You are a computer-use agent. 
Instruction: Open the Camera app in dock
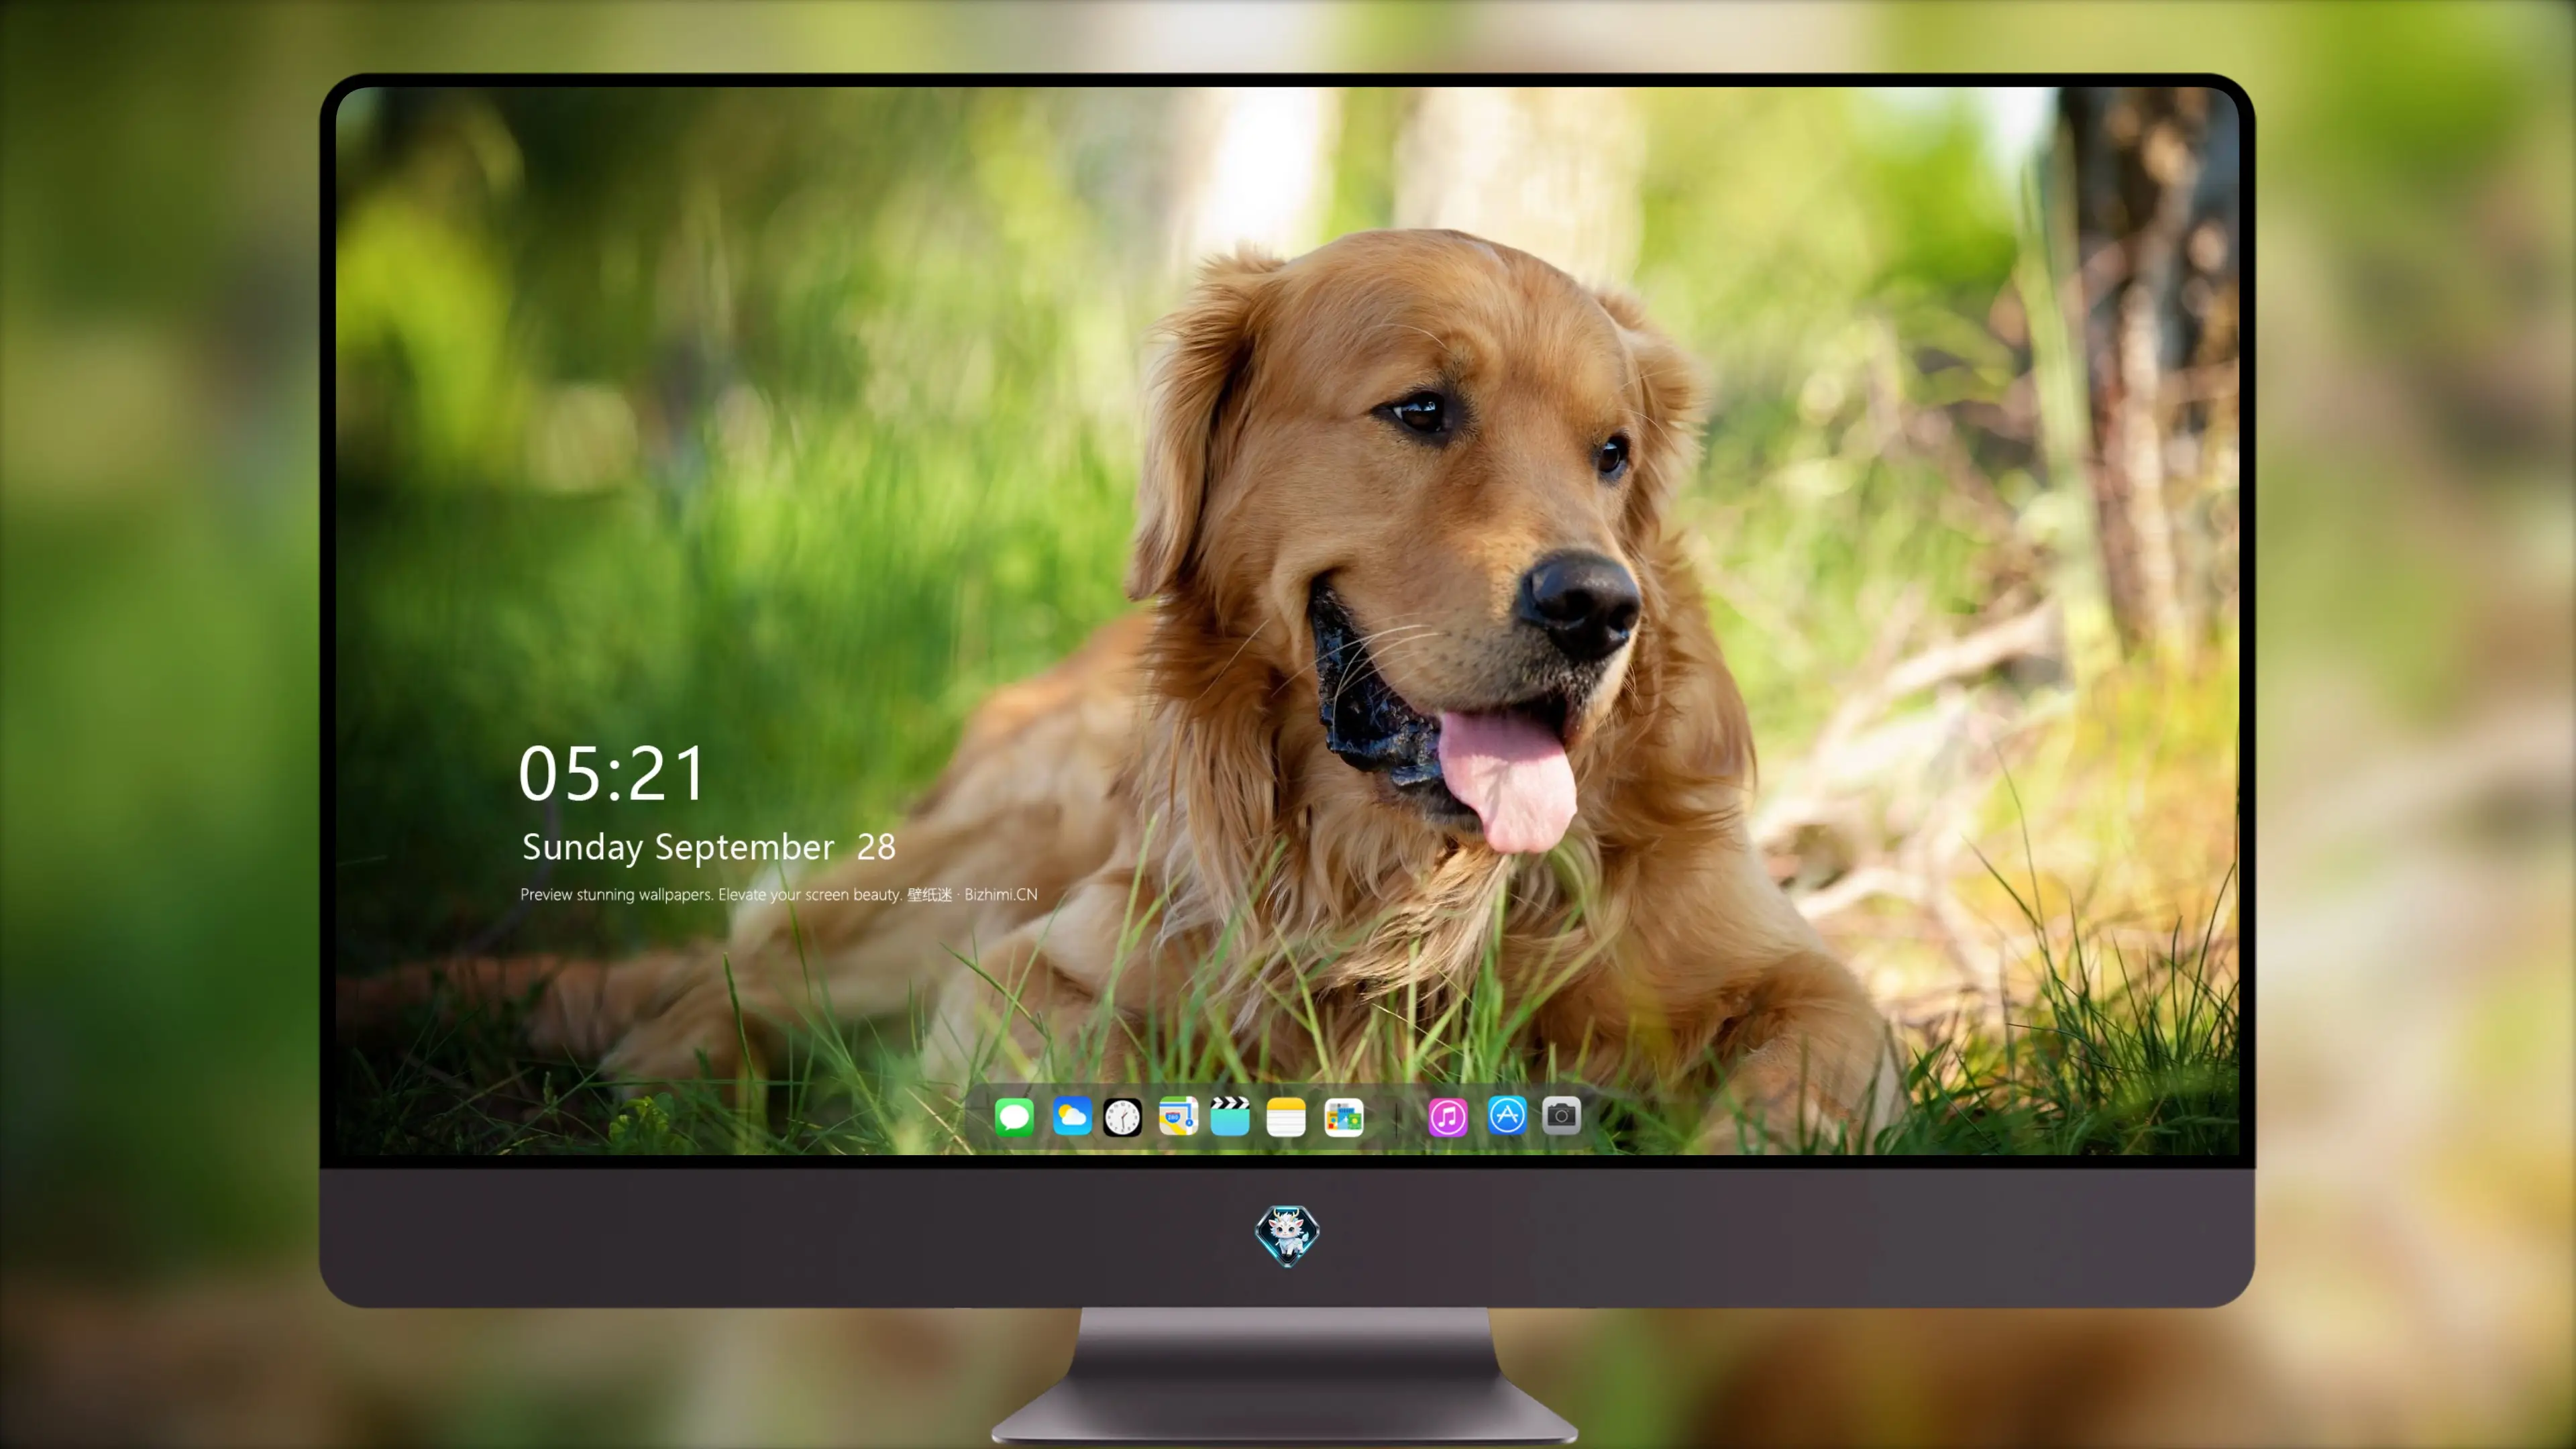click(1561, 1115)
